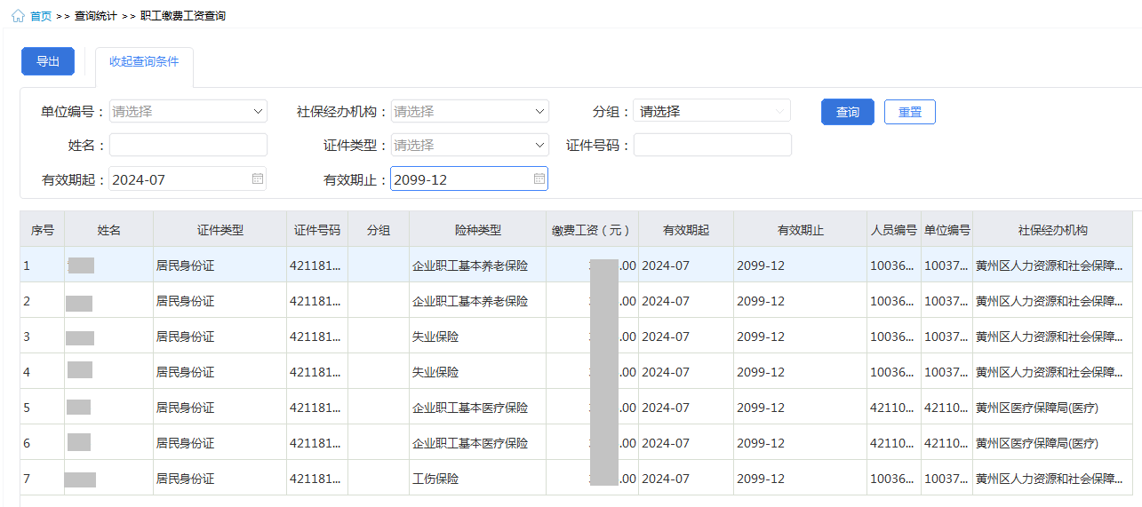The image size is (1142, 507).
Task: Open the 单位编号 dropdown
Action: pyautogui.click(x=188, y=111)
